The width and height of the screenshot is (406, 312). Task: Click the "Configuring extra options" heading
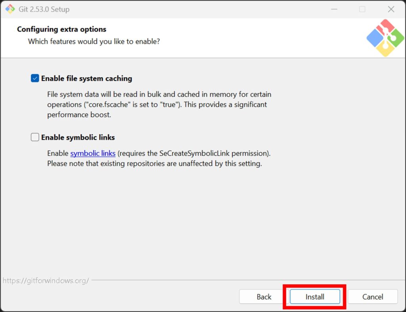coord(61,29)
